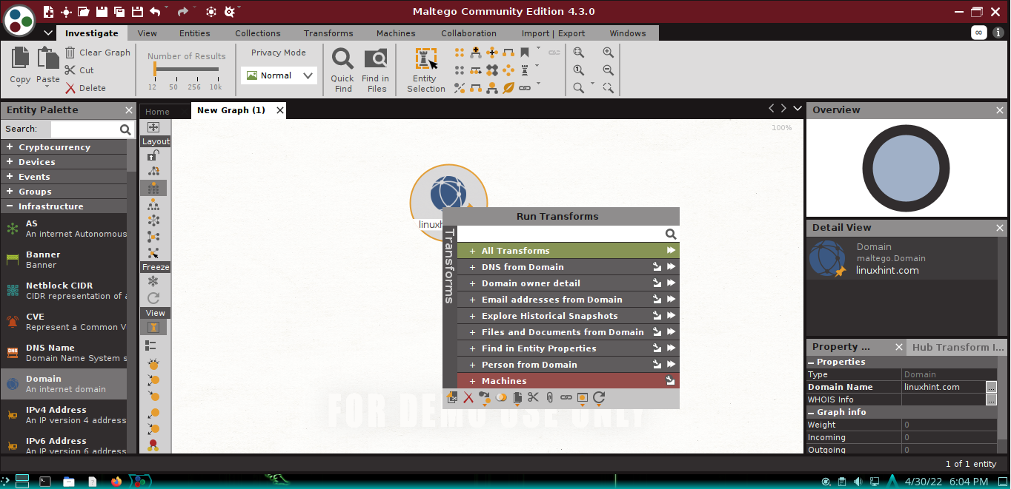This screenshot has width=1011, height=489.
Task: Click the leaf icon in ribbon
Action: point(508,87)
